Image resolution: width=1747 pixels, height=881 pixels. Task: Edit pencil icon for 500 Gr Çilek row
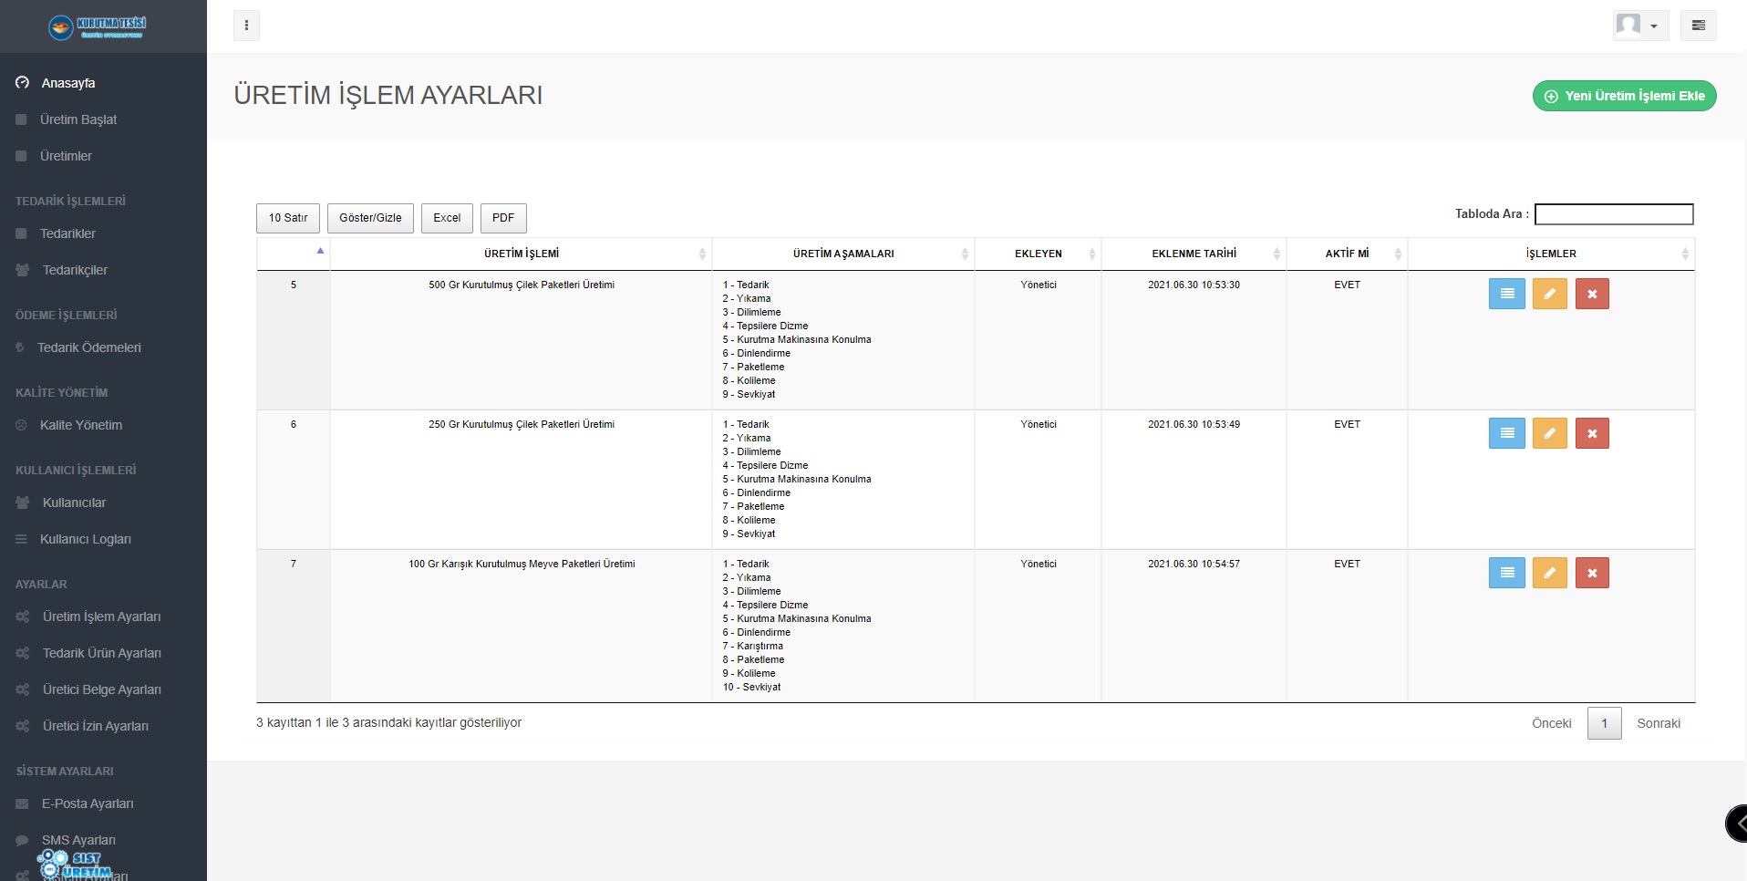pyautogui.click(x=1549, y=294)
